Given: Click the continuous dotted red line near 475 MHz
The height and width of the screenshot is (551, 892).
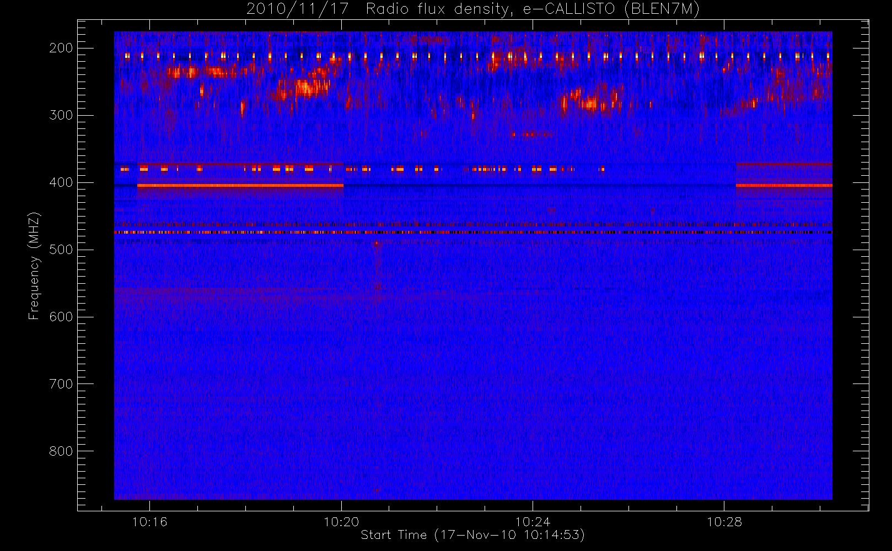Looking at the screenshot, I should [x=473, y=233].
